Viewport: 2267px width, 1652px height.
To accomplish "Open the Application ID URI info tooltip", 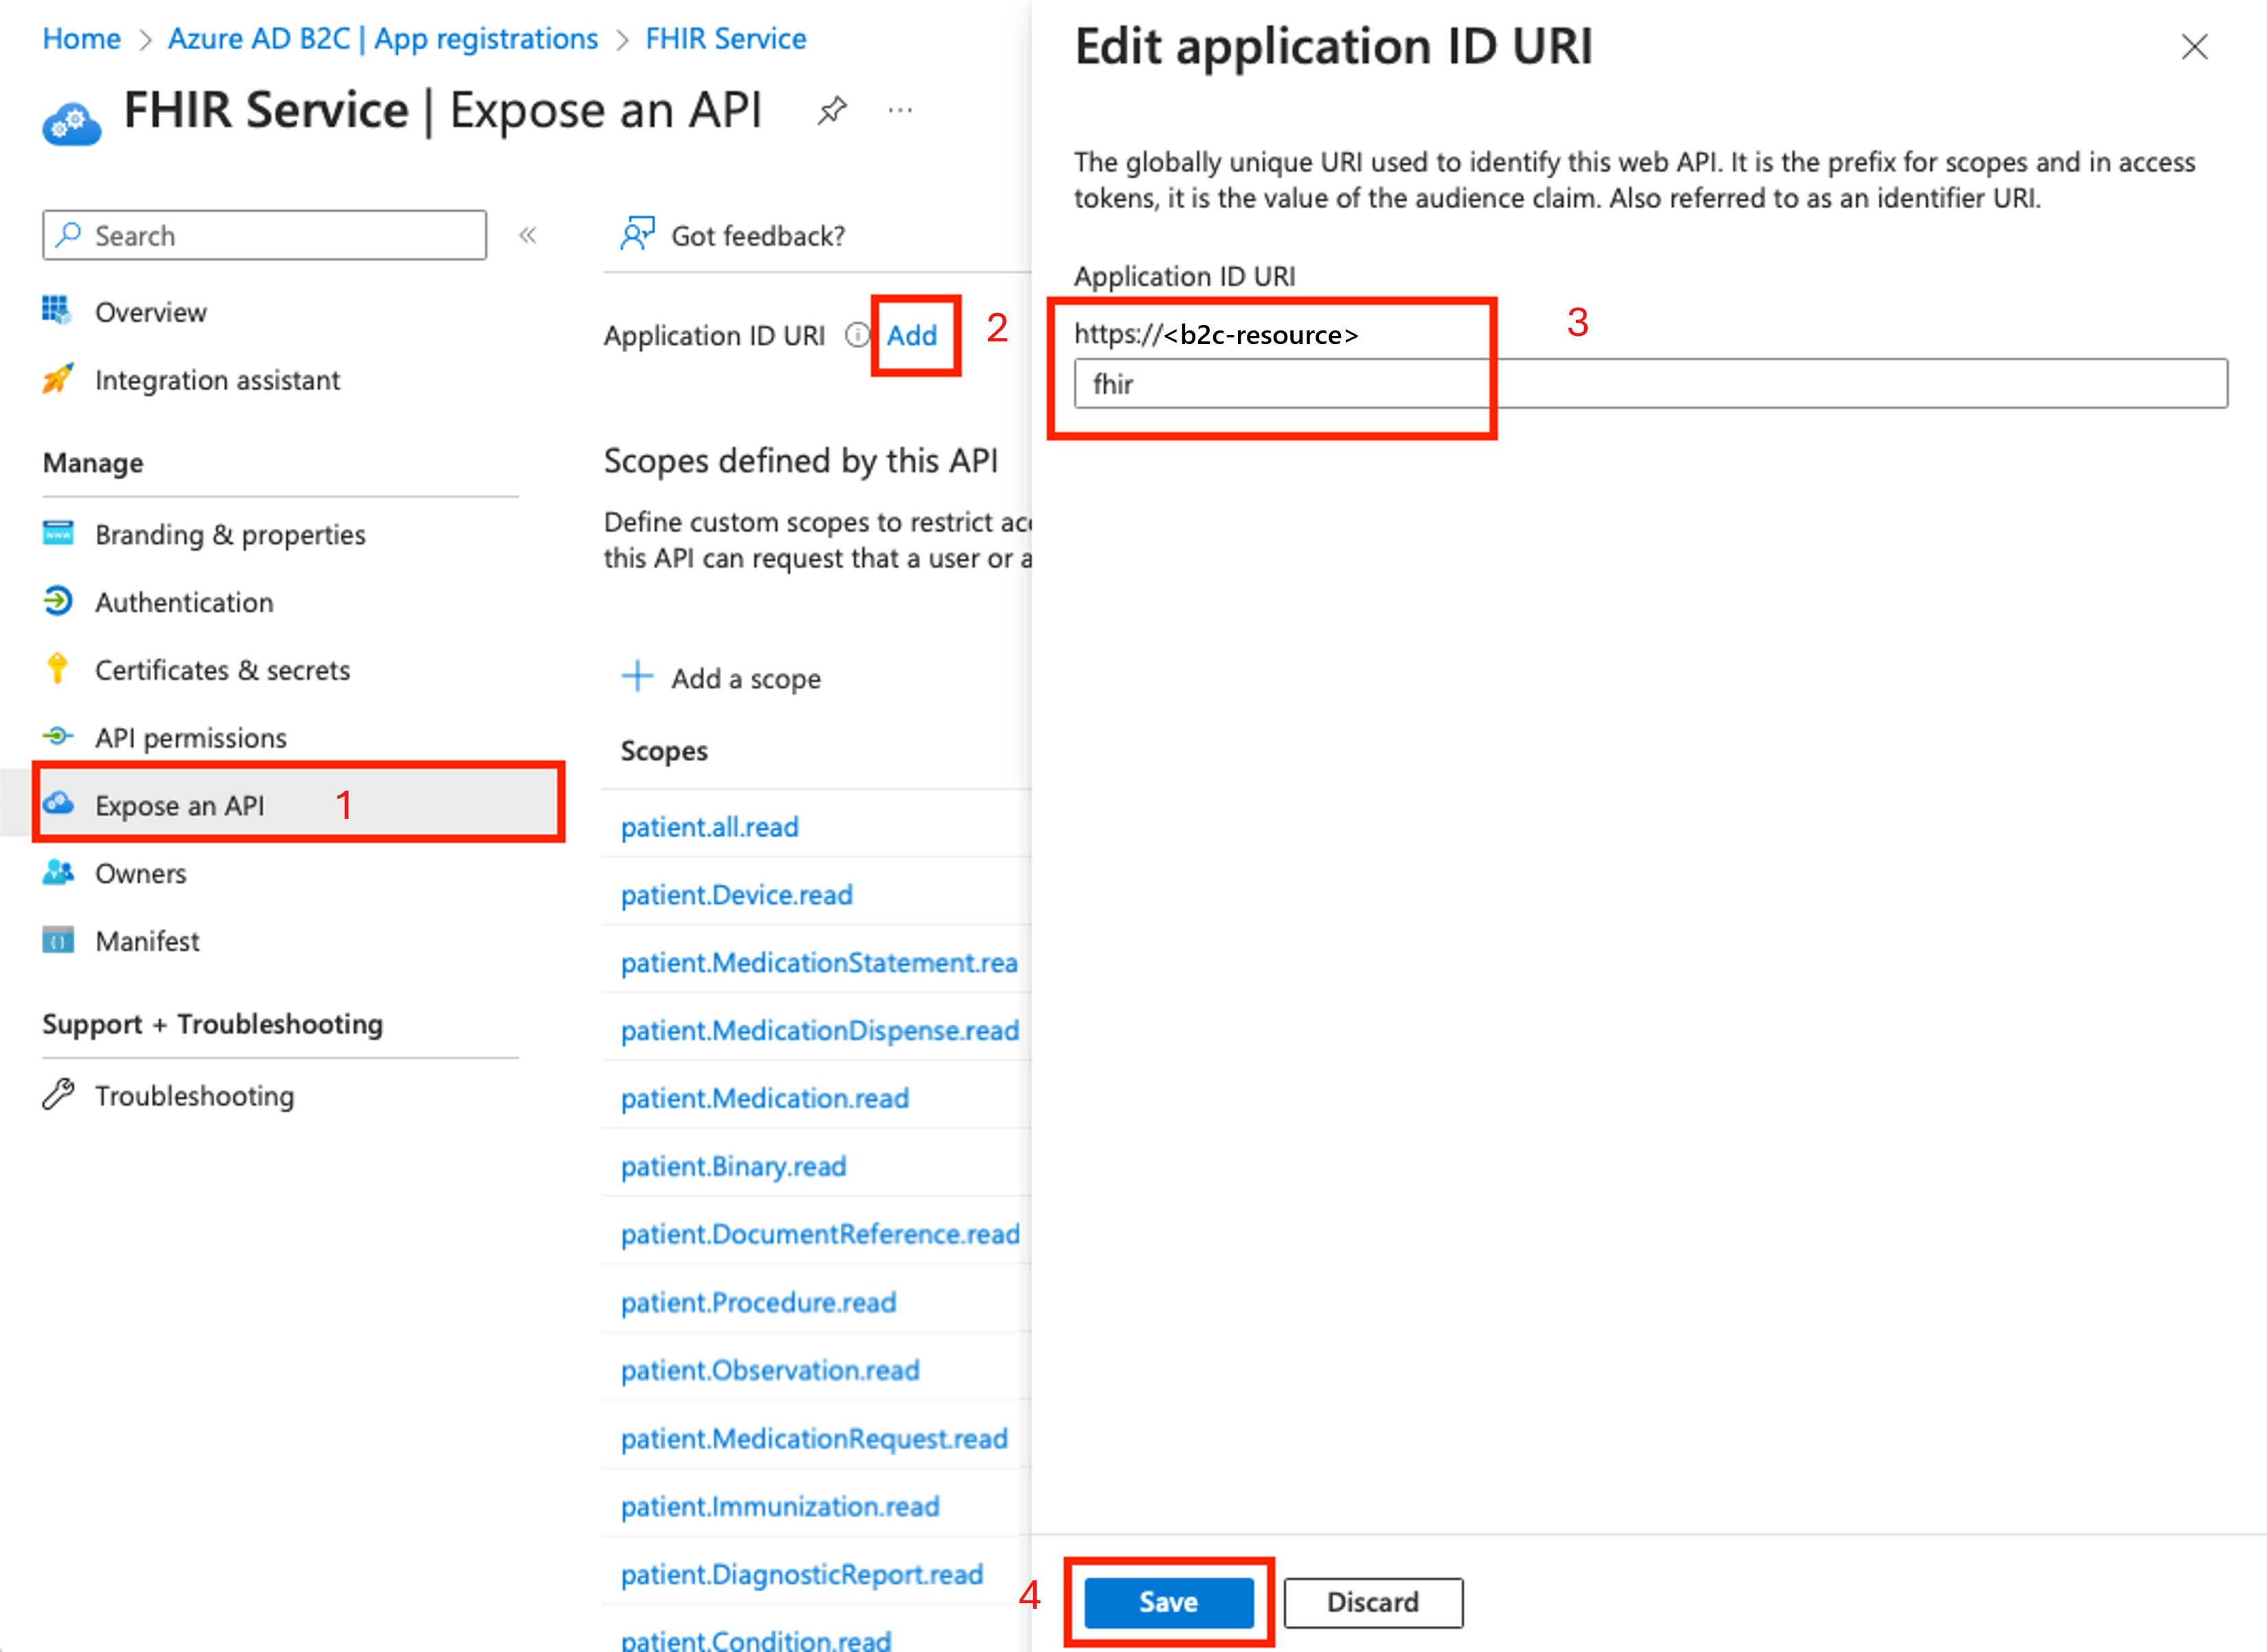I will [858, 336].
